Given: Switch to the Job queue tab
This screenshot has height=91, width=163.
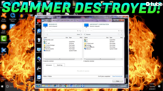Looking at the screenshot, I should [x=49, y=65].
